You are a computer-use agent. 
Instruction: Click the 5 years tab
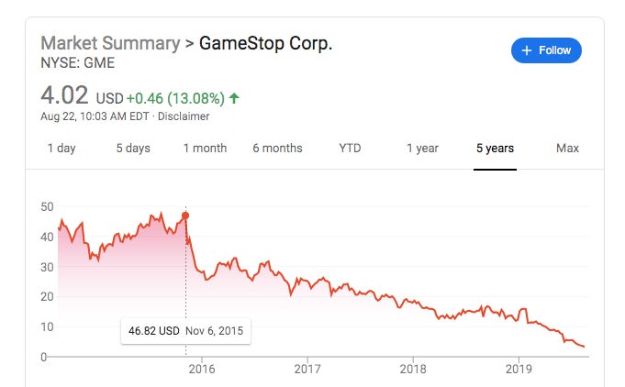(495, 149)
